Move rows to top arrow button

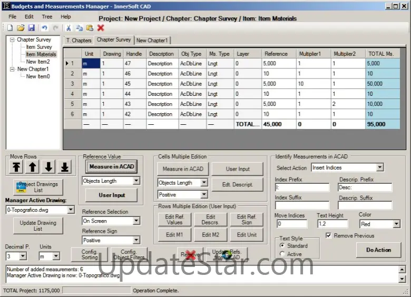[x=16, y=167]
